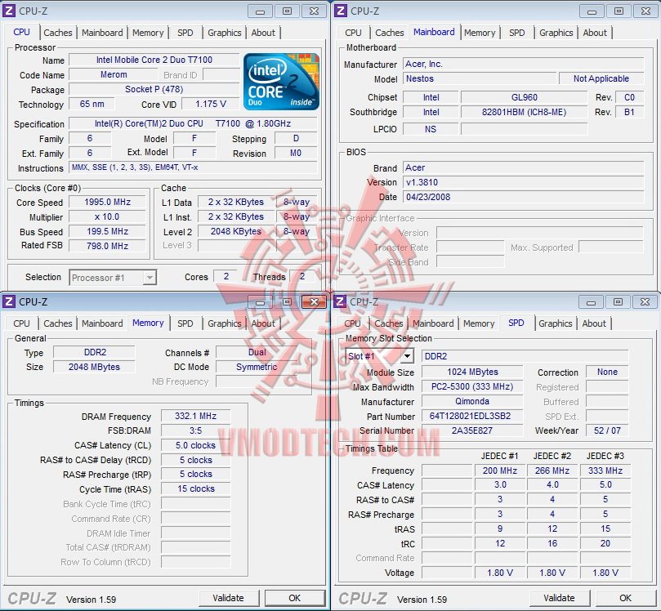Image resolution: width=661 pixels, height=611 pixels.
Task: Go to CPU tab in SPD window
Action: [x=352, y=323]
